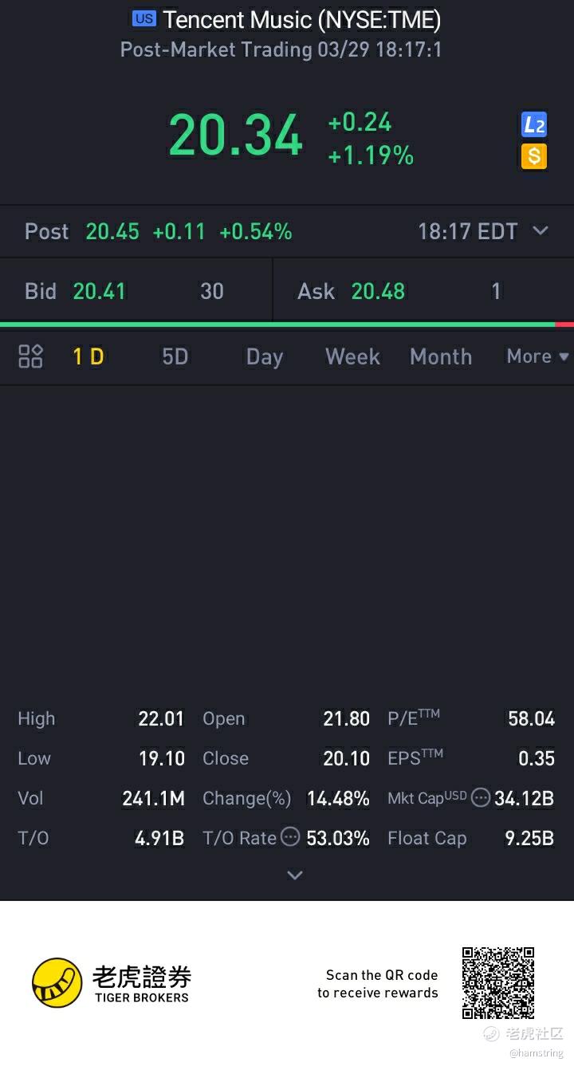574x1066 pixels.
Task: Tap the Ask price 20.48
Action: click(x=378, y=291)
